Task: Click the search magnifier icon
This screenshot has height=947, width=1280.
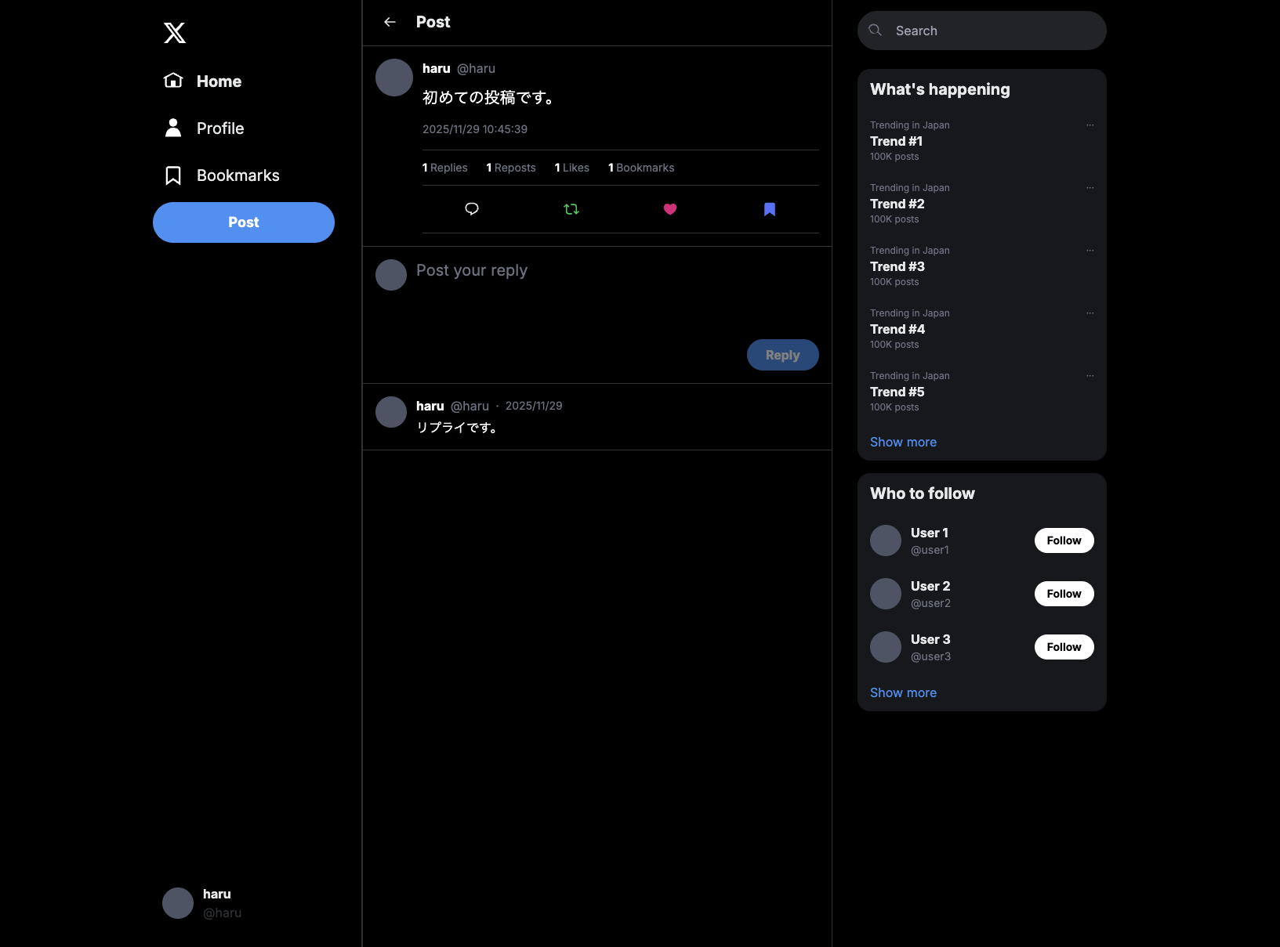Action: pos(876,31)
